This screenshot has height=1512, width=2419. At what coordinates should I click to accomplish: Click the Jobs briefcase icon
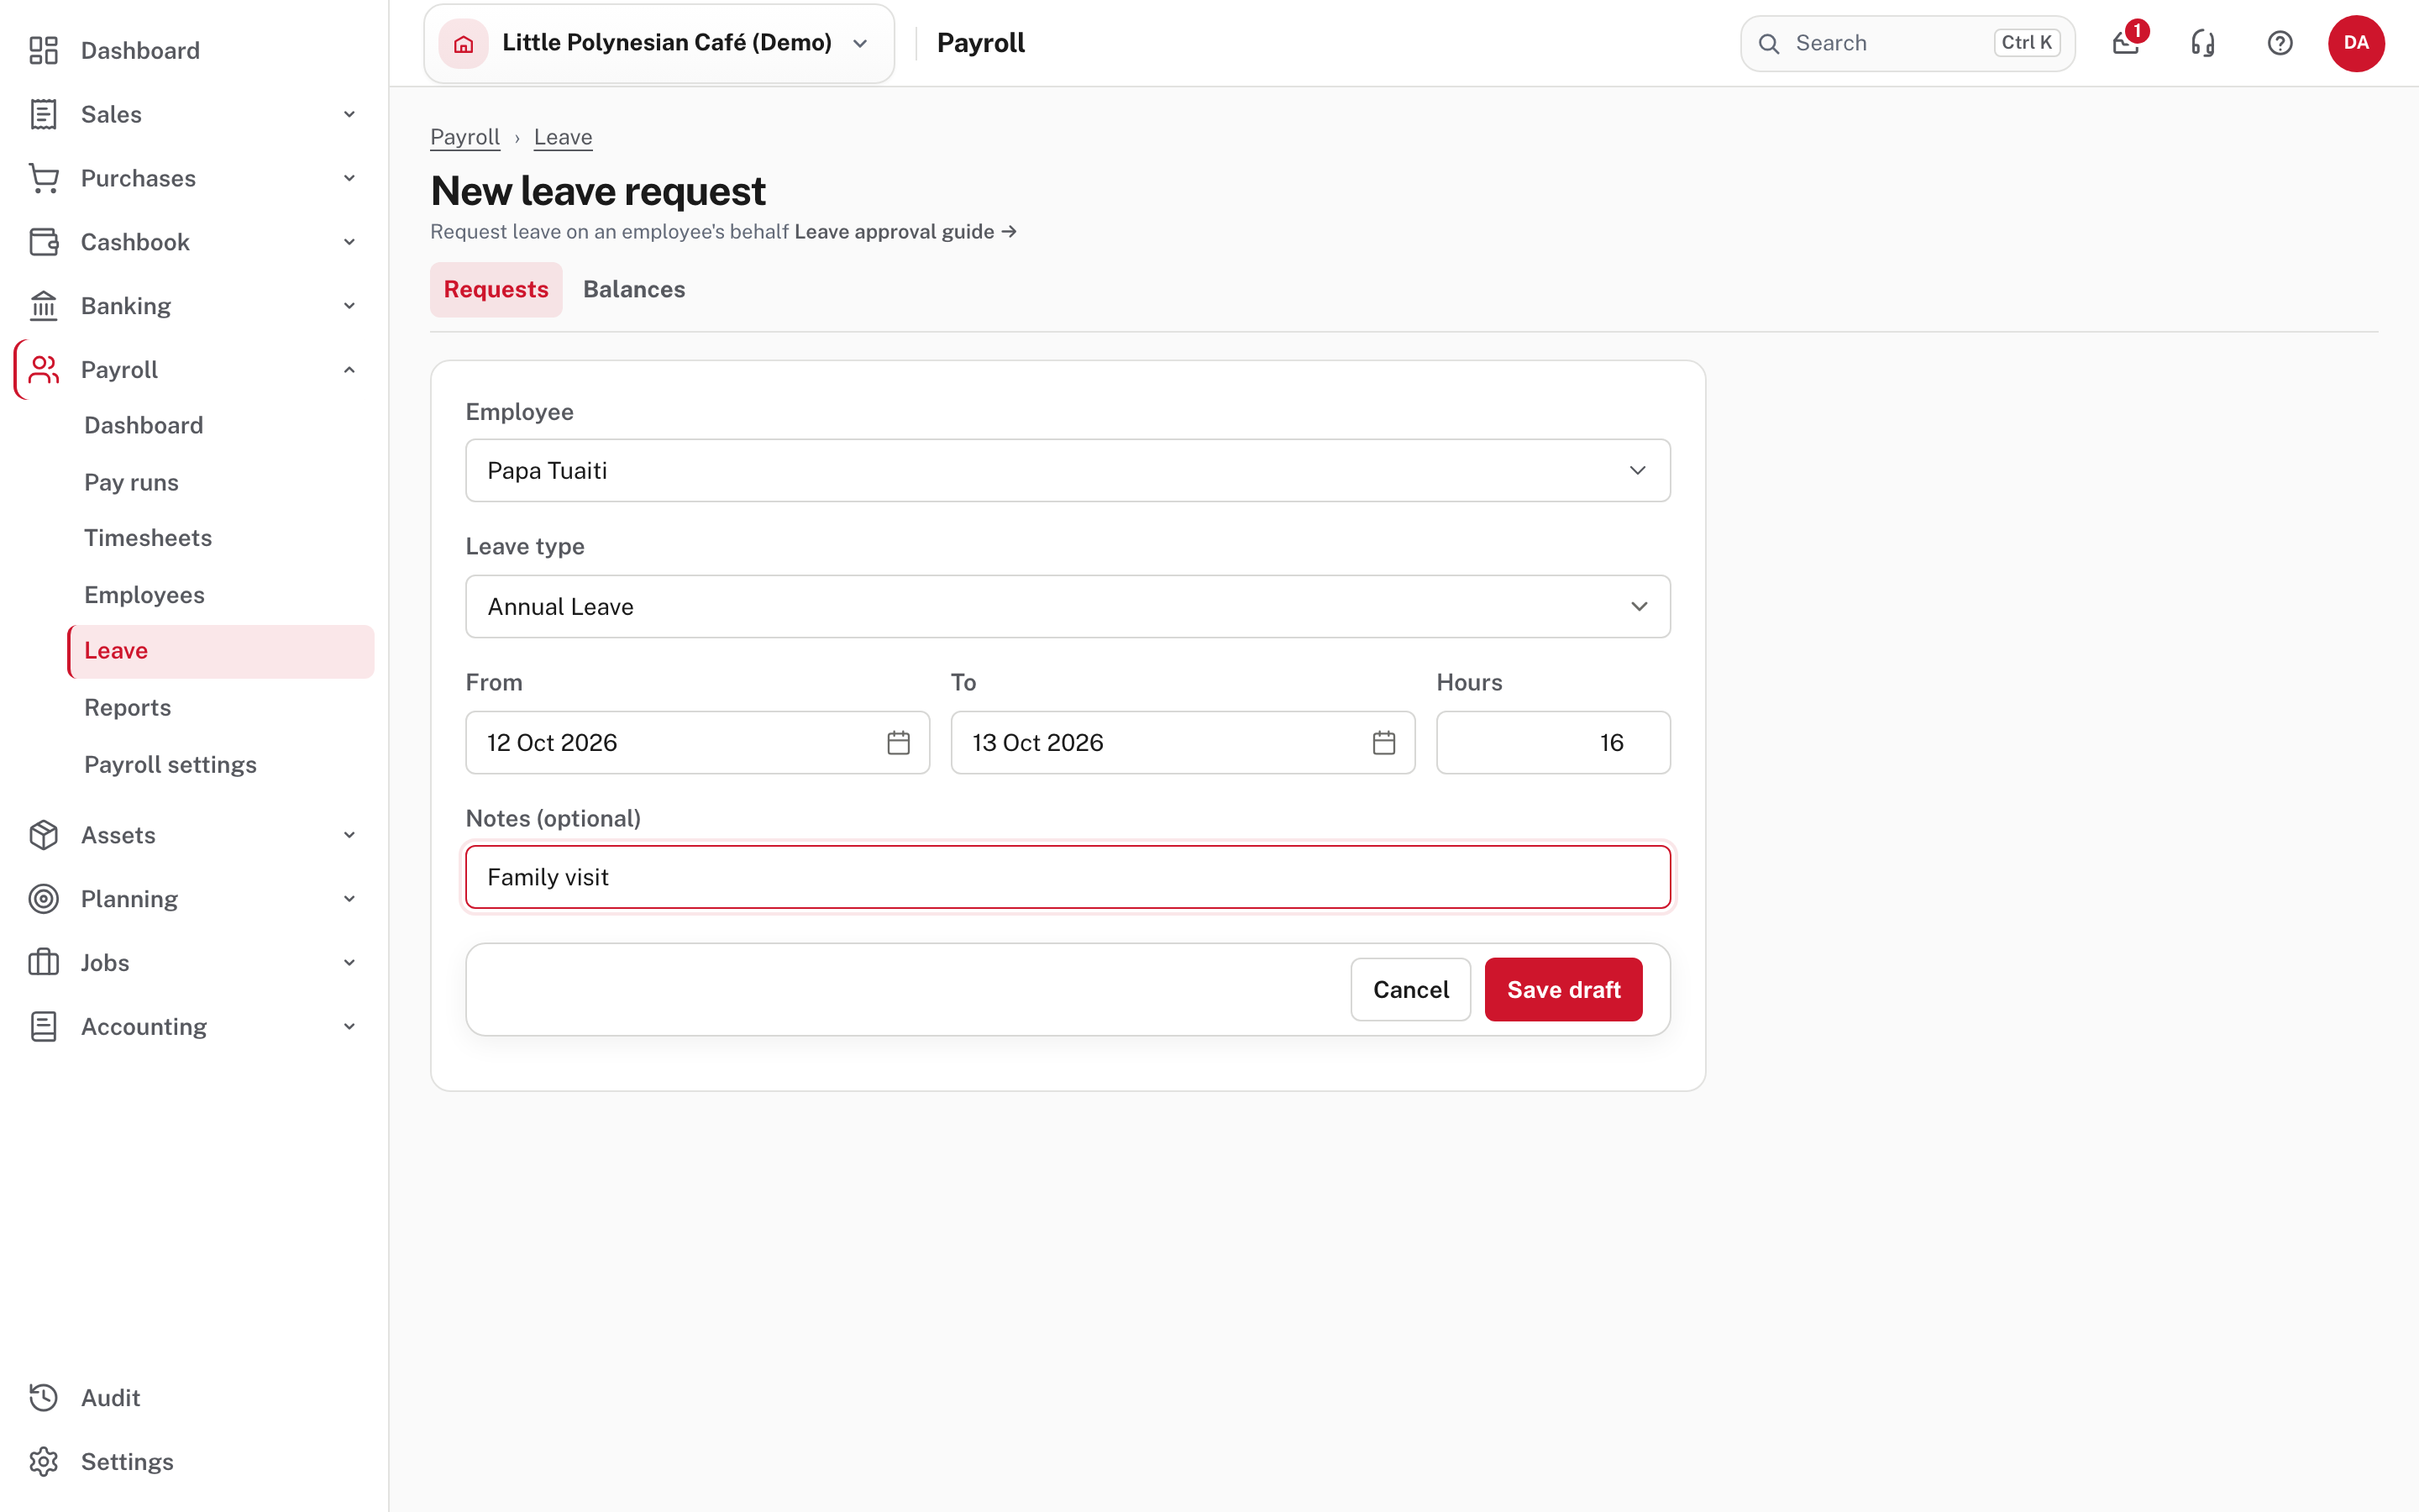coord(43,963)
